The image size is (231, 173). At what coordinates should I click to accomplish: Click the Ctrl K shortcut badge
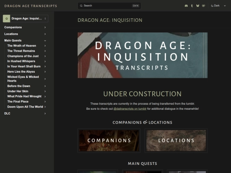pyautogui.click(x=136, y=6)
